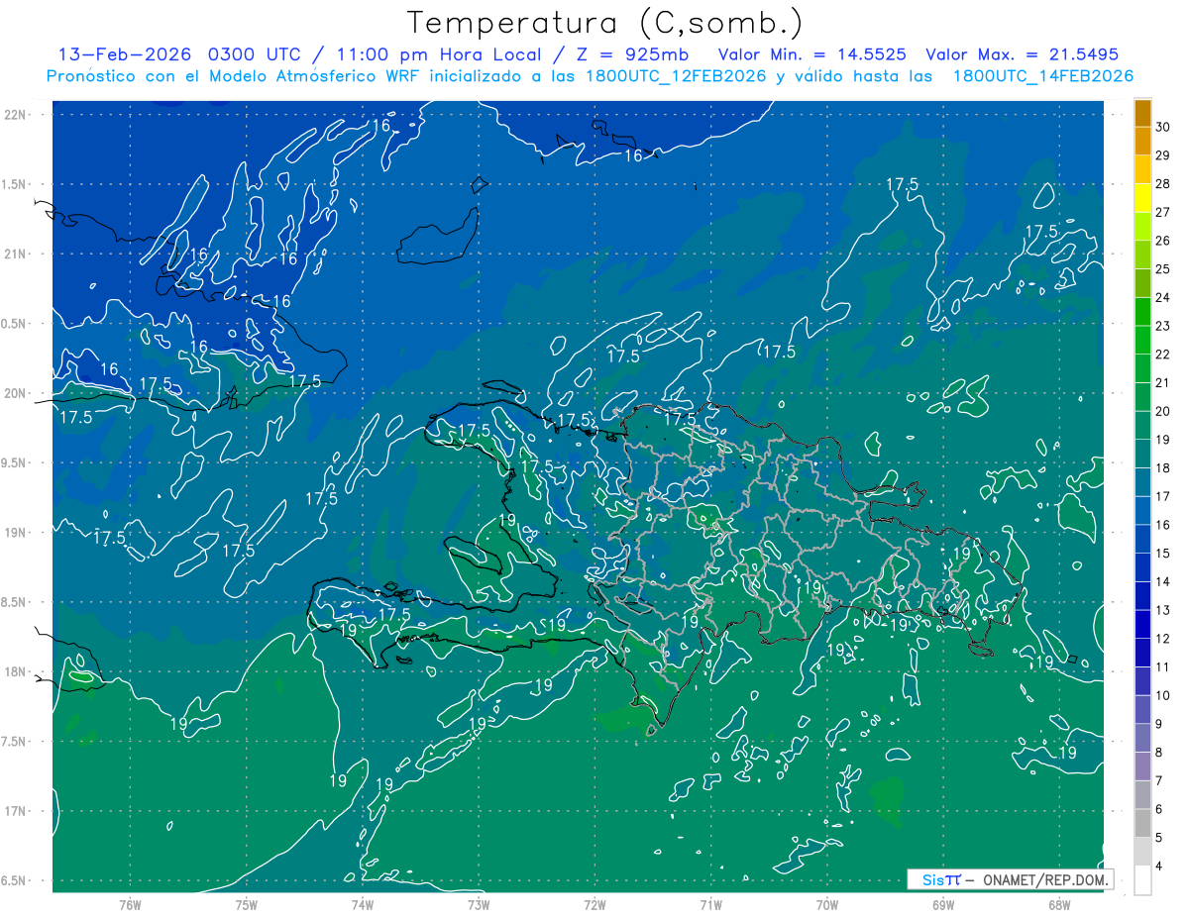Select the date text '13-Feb-2026'
1189x918 pixels.
tap(127, 54)
